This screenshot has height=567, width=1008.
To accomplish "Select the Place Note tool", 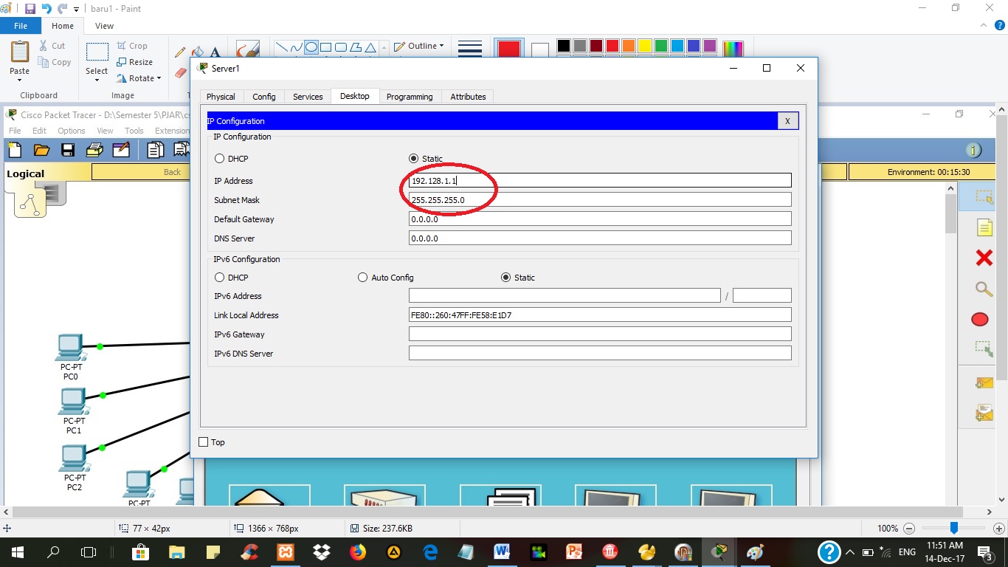I will [x=984, y=227].
